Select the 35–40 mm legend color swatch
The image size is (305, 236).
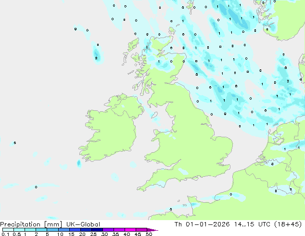pyautogui.click(x=119, y=230)
